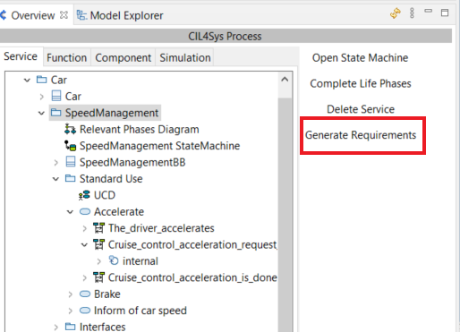Expand Inform of car speed node
The image size is (460, 332).
tap(70, 311)
